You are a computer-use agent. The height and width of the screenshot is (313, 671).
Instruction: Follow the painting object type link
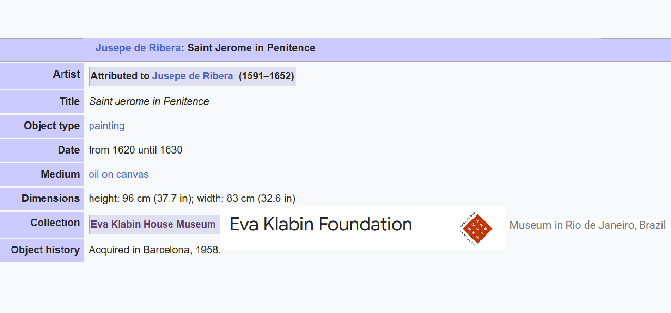pyautogui.click(x=106, y=126)
